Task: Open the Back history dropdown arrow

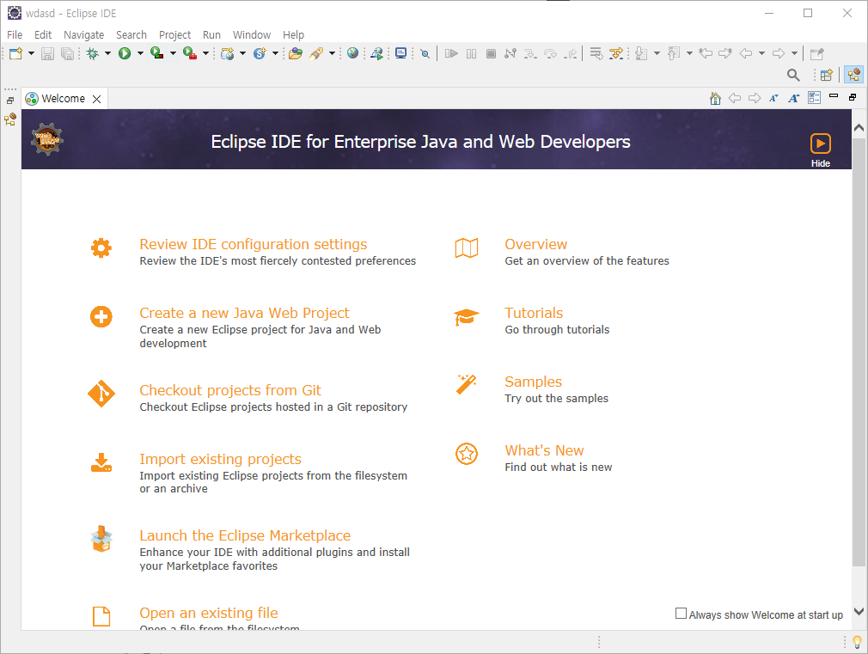Action: (761, 53)
